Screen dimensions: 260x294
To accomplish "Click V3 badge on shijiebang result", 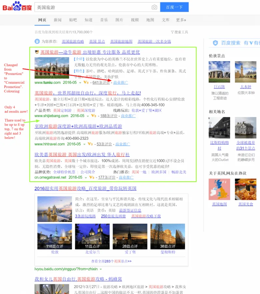I will click(94, 116).
